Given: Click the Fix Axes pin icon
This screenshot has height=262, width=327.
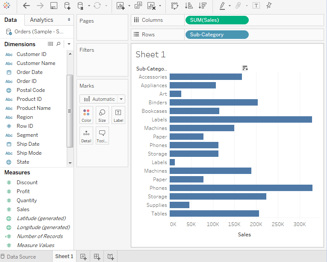Looking at the screenshot, I should click(x=269, y=6).
